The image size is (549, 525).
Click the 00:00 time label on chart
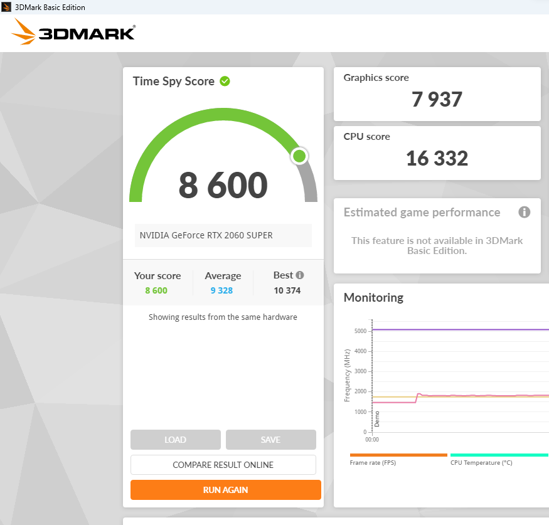[x=372, y=440]
